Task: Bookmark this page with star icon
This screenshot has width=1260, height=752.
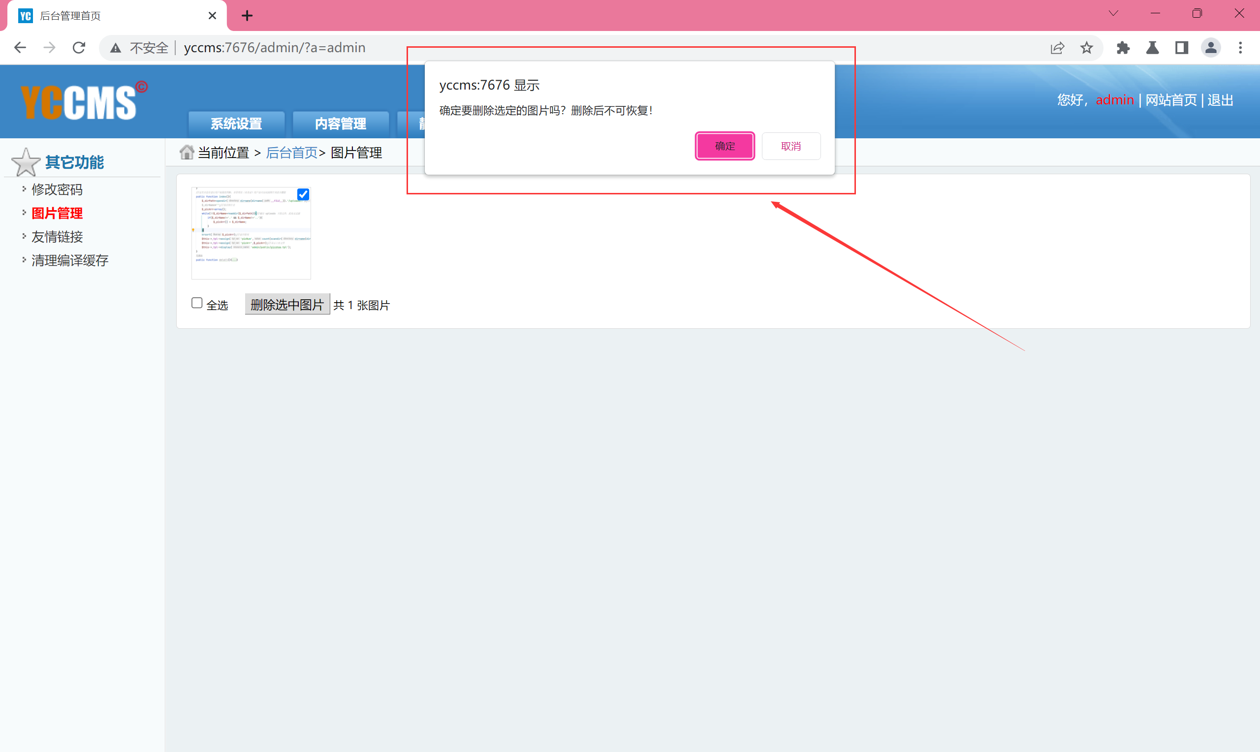Action: tap(1086, 48)
